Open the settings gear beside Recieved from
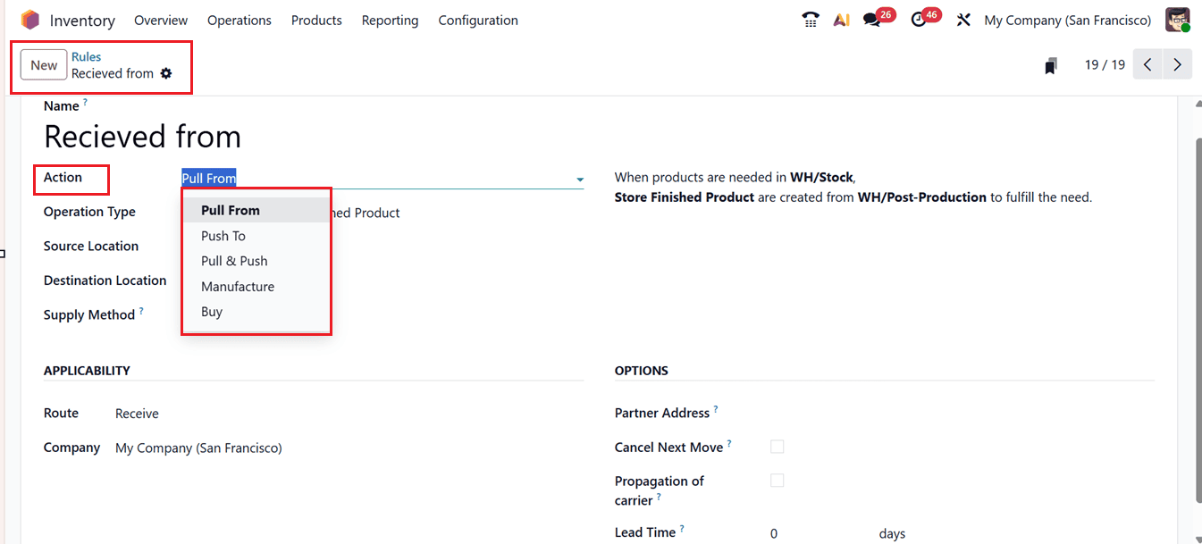The height and width of the screenshot is (544, 1202). (166, 75)
